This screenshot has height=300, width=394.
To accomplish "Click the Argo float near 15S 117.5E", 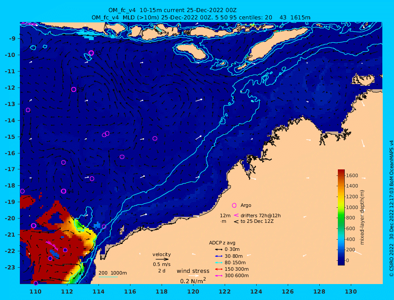I will click(x=155, y=139).
